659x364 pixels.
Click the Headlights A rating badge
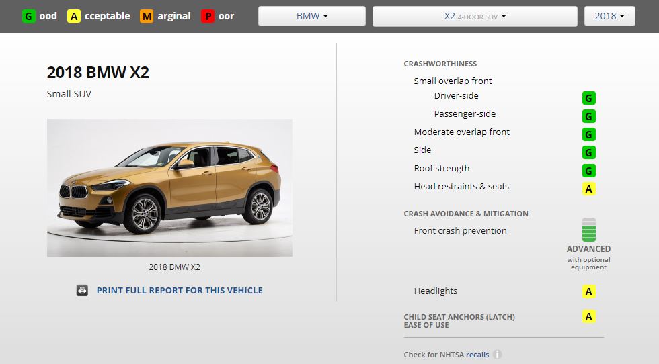coord(589,291)
